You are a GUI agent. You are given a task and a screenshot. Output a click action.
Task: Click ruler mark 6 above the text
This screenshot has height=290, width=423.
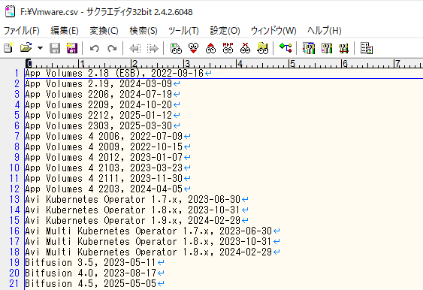(x=345, y=64)
